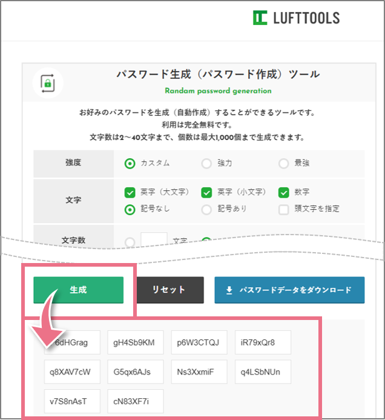
Task: Select the 最強 strength option
Action: coord(283,163)
